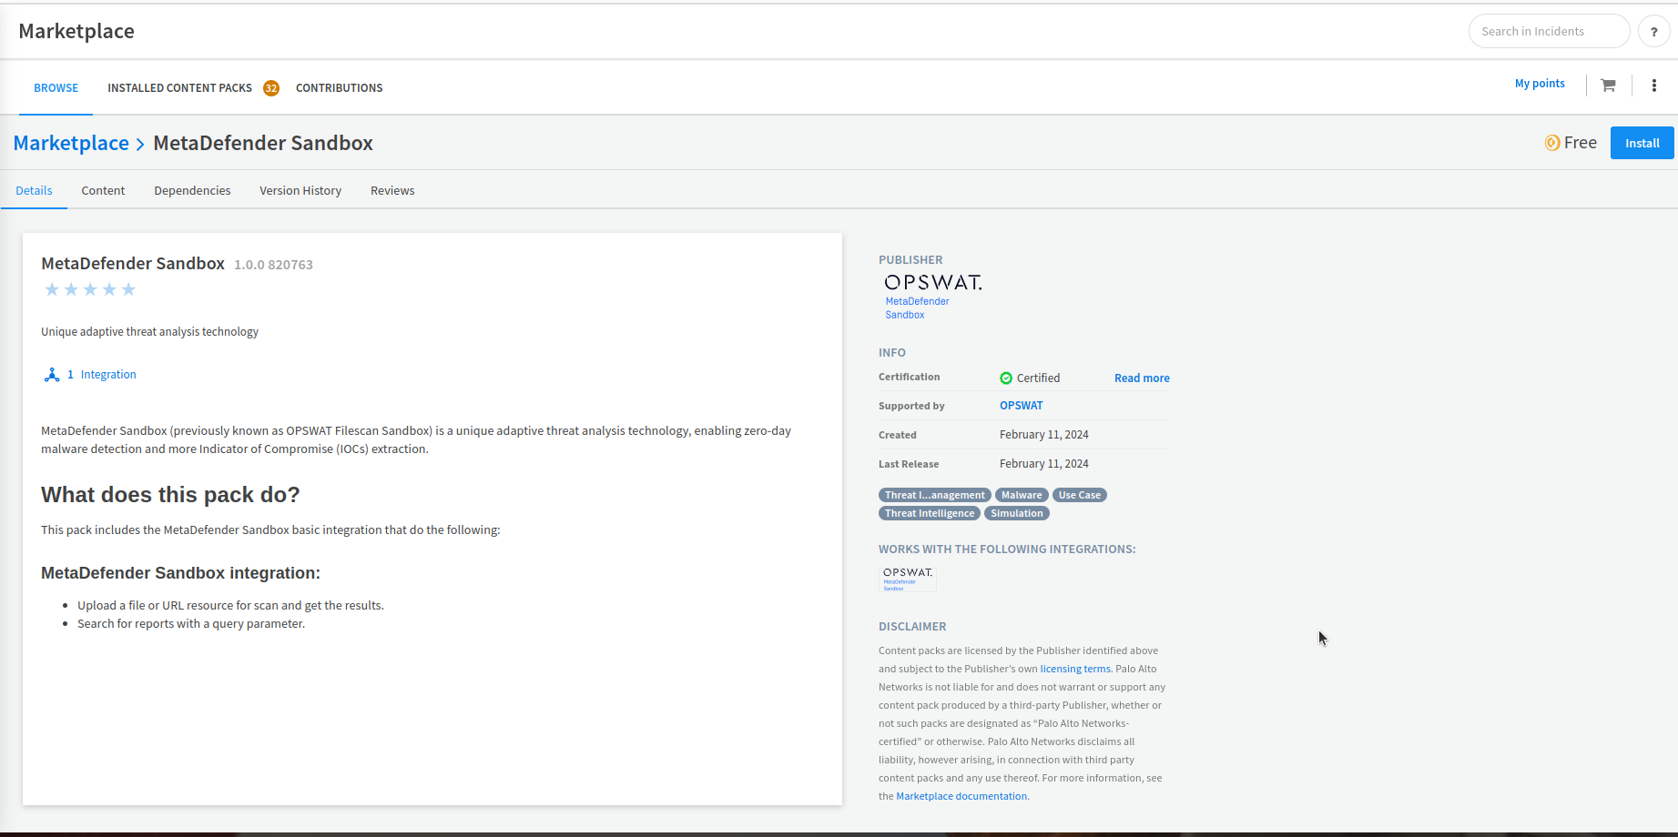1678x837 pixels.
Task: Open the shopping cart icon
Action: pyautogui.click(x=1609, y=86)
